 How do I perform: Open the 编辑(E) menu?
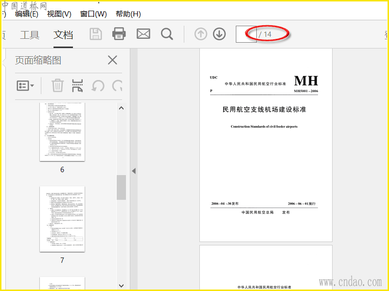point(27,14)
